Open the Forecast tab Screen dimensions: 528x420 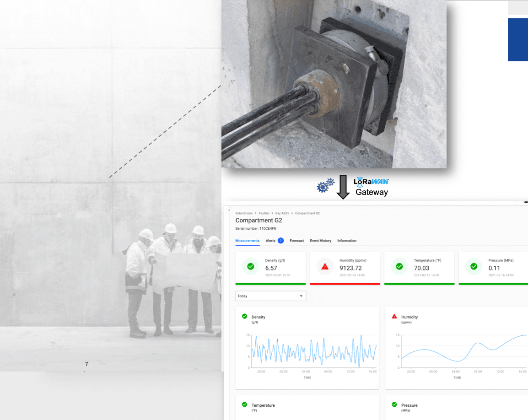(x=296, y=241)
